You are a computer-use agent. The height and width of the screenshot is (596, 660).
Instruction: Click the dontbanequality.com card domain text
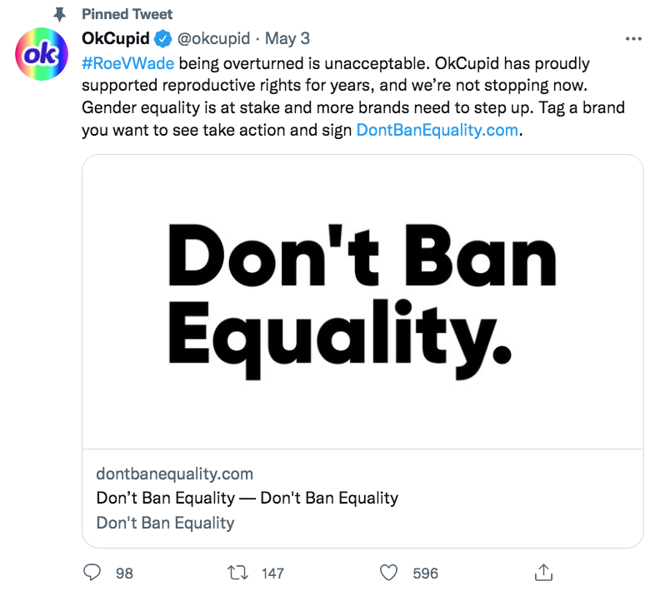(x=174, y=474)
